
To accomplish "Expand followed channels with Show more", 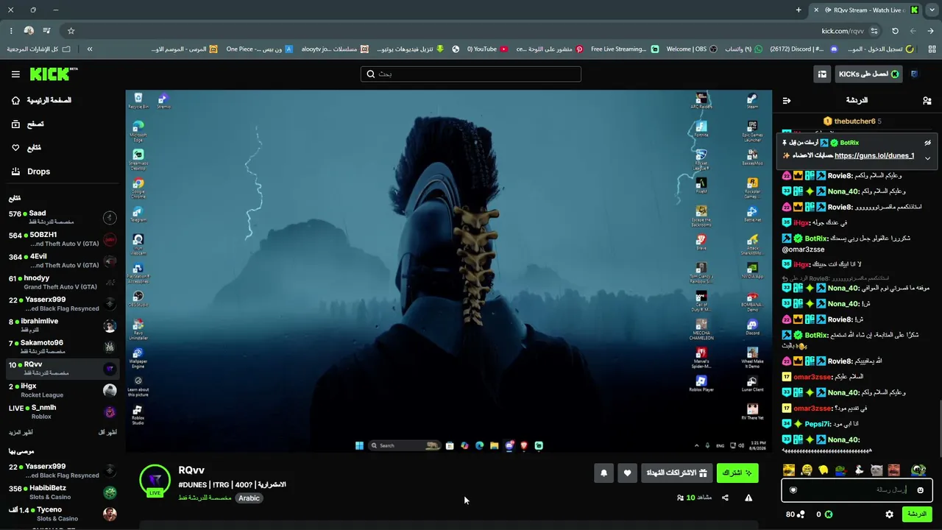I will 21,432.
